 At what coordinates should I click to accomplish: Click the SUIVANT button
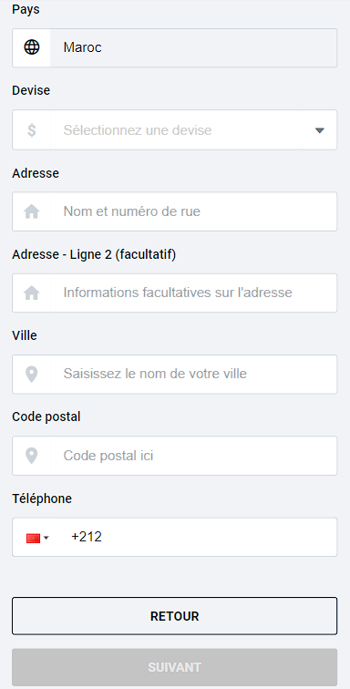click(x=175, y=667)
